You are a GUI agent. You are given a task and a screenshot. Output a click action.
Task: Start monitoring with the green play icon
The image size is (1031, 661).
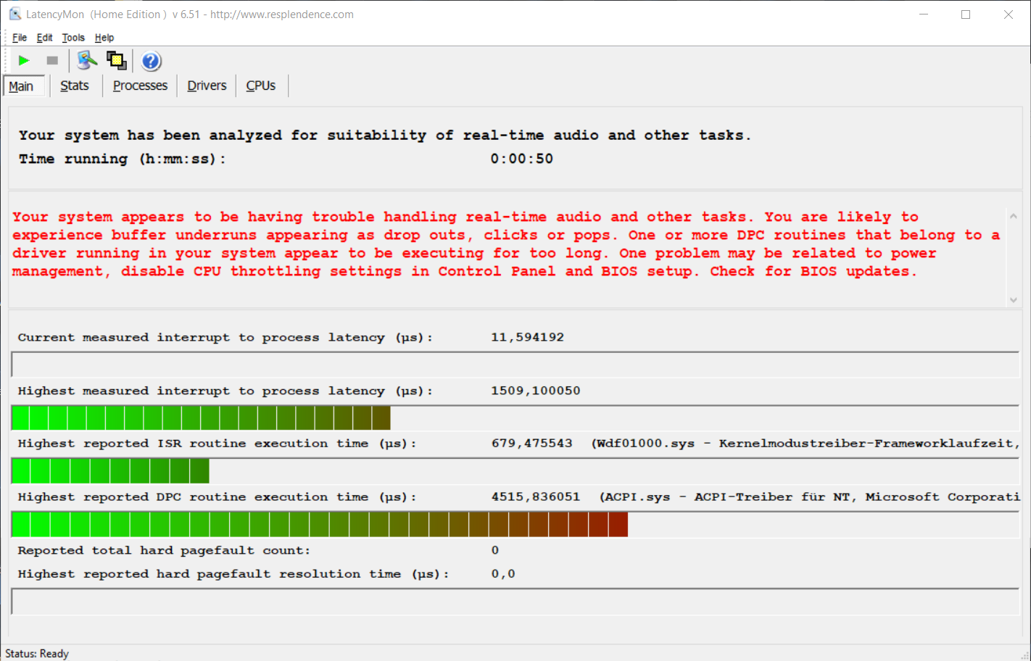pyautogui.click(x=24, y=61)
